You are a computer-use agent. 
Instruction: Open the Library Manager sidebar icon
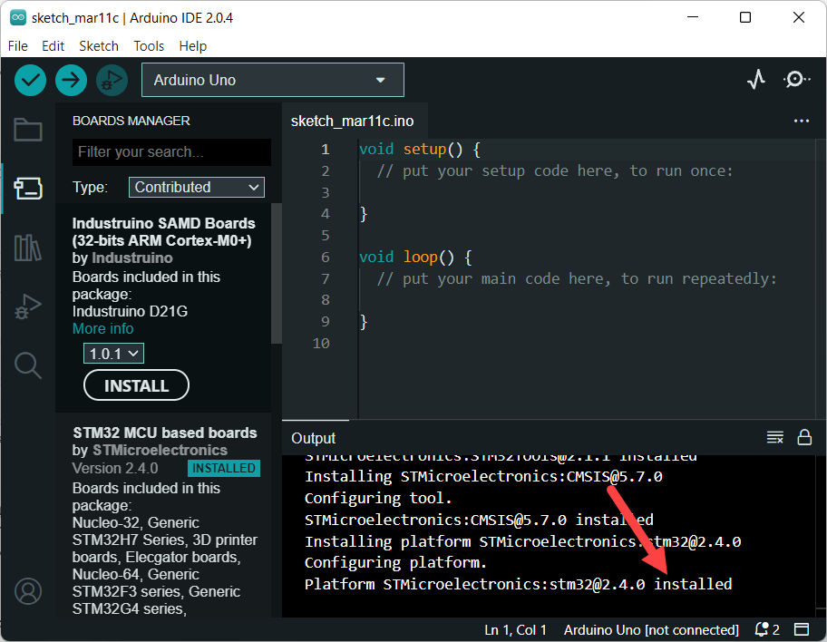[28, 248]
